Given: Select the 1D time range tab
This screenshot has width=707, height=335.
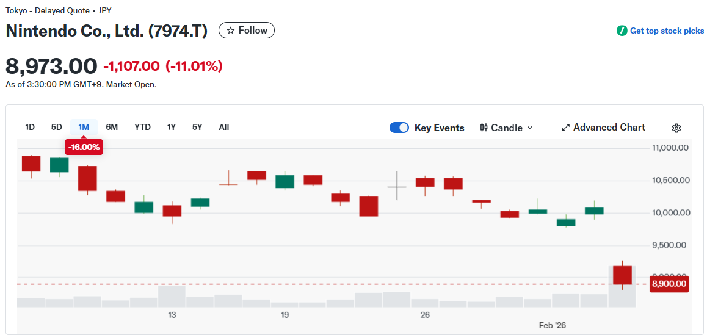Looking at the screenshot, I should 30,127.
